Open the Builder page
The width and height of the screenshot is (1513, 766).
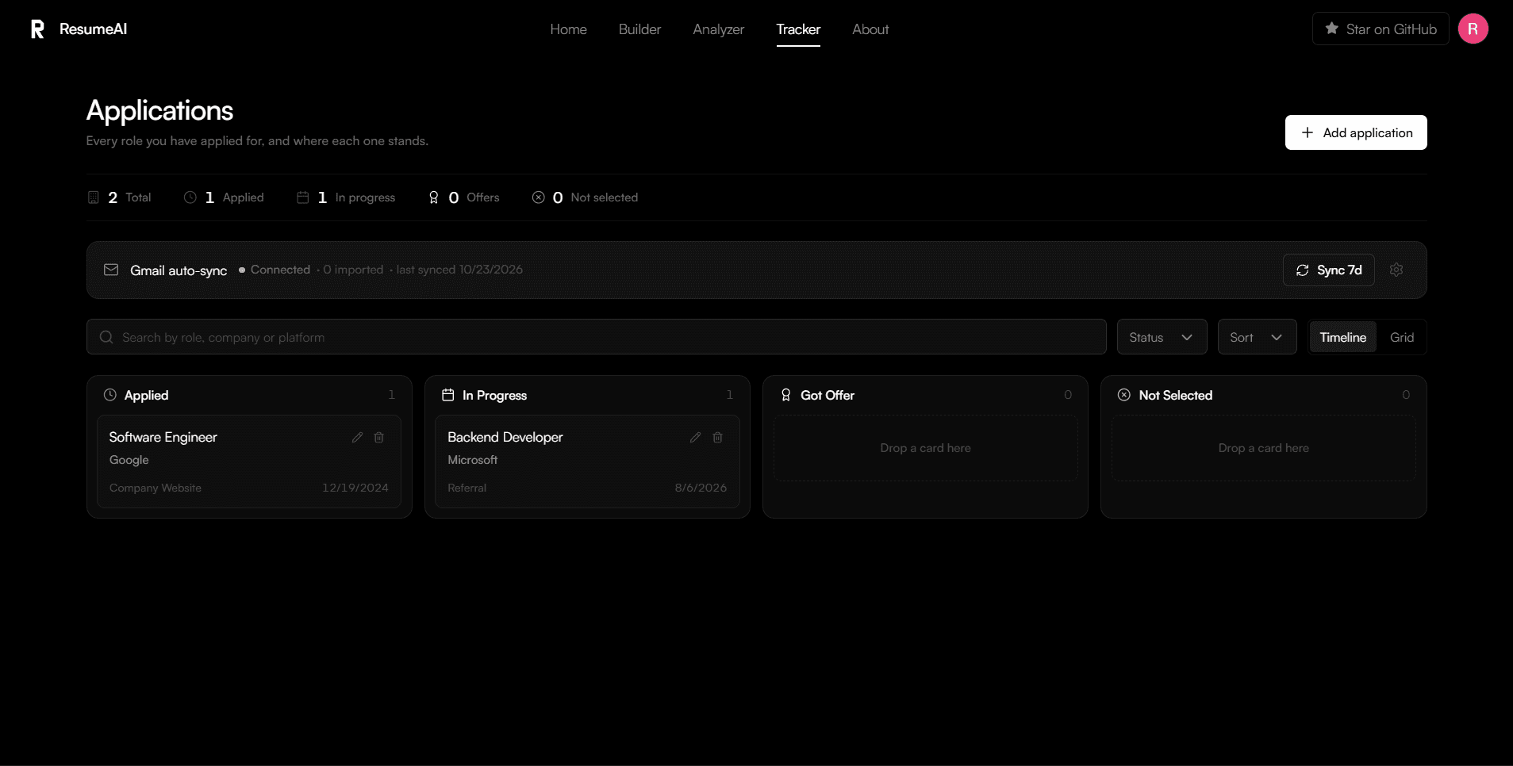[639, 29]
